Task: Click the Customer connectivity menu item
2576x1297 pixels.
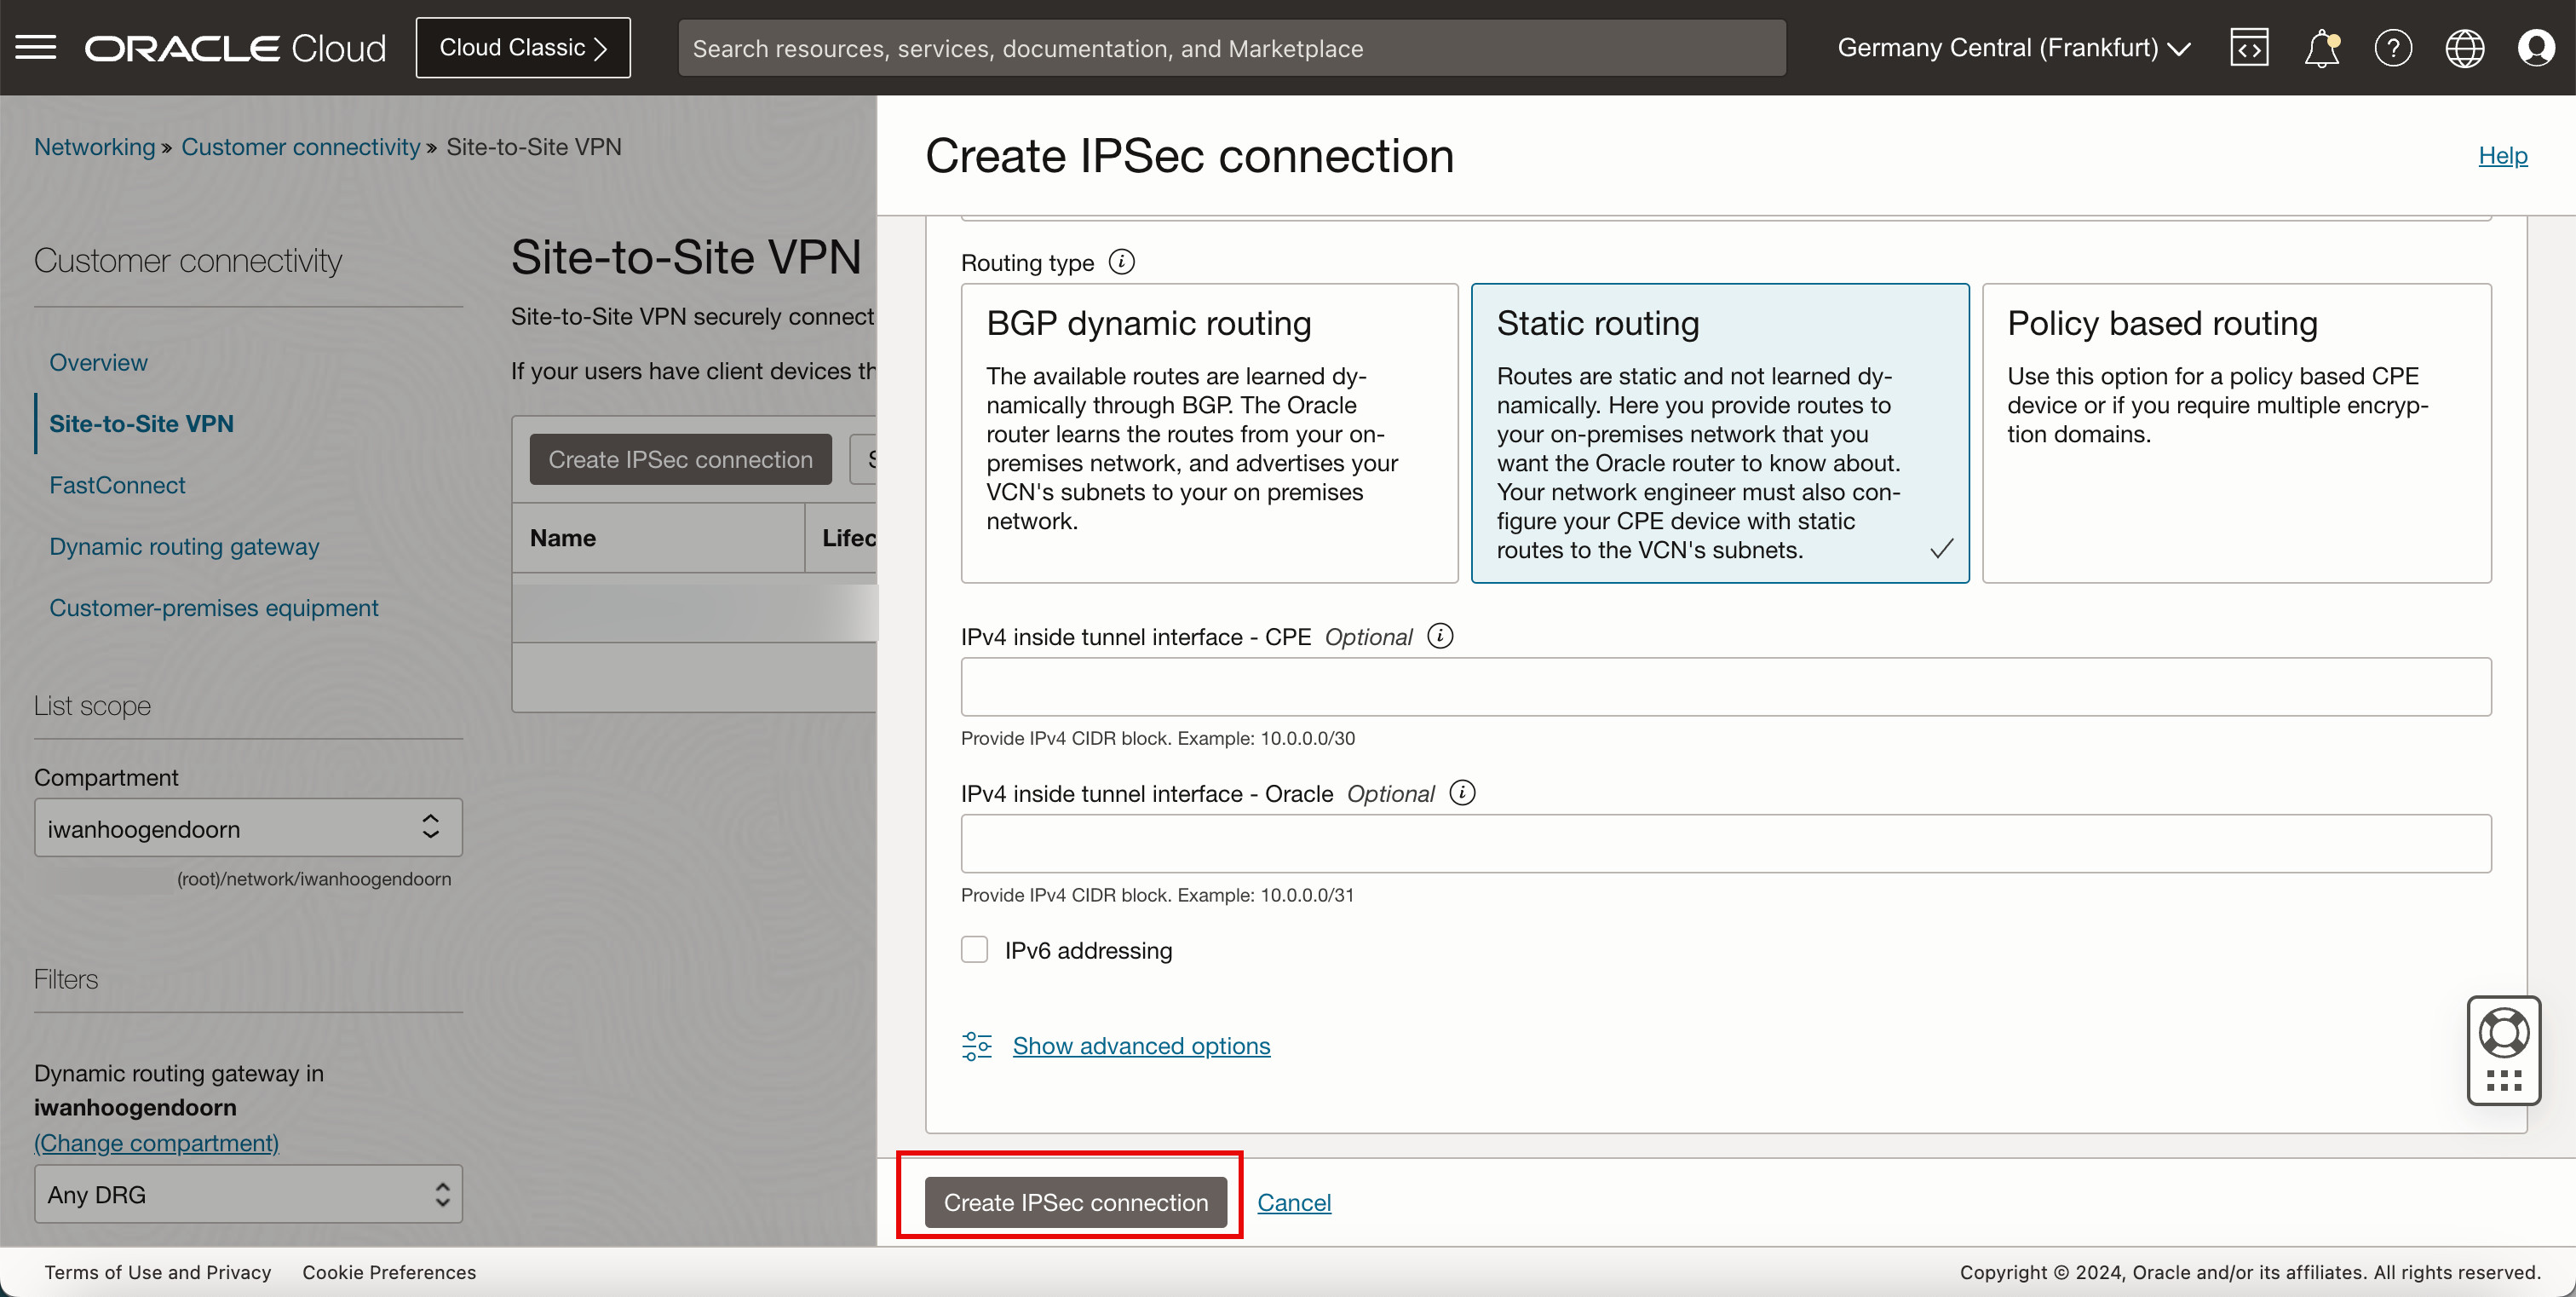Action: point(304,147)
